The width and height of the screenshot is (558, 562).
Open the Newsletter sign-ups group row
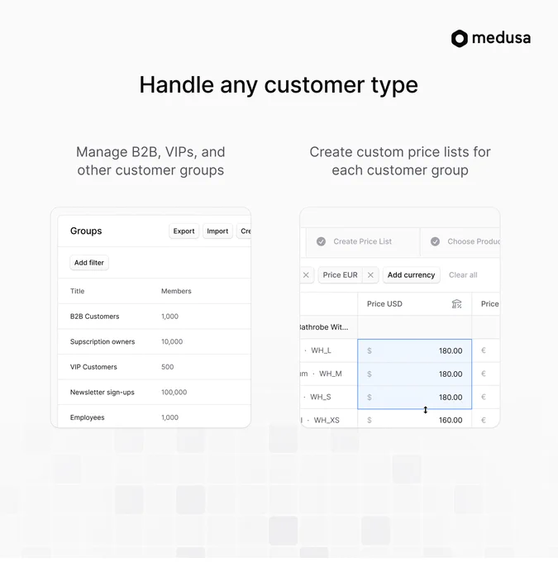click(155, 392)
